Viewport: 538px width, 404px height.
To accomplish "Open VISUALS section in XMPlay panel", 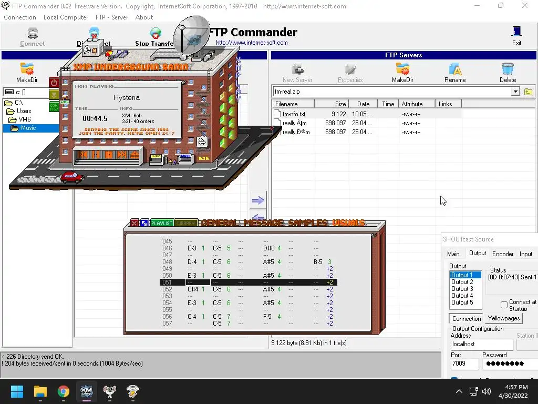I will [348, 223].
